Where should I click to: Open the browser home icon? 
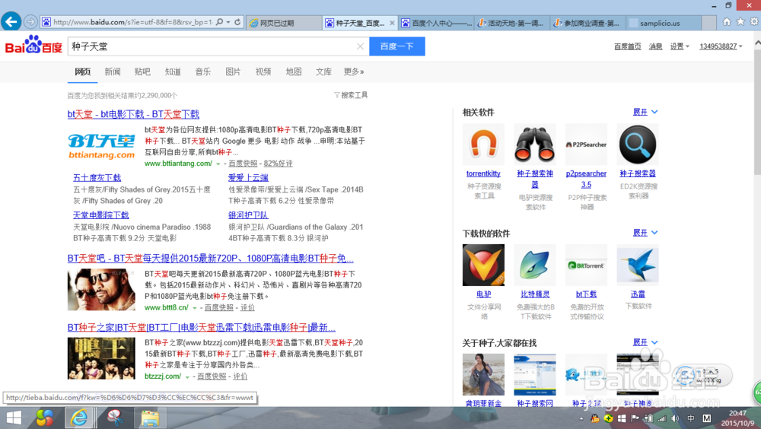click(727, 21)
